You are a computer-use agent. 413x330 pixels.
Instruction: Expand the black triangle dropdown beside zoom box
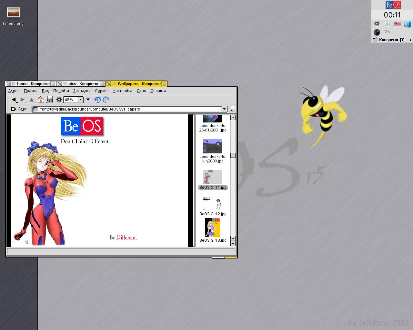pyautogui.click(x=88, y=100)
